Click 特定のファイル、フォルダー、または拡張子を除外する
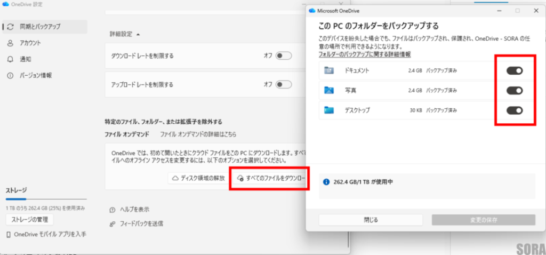Image resolution: width=546 pixels, height=255 pixels. (x=163, y=122)
